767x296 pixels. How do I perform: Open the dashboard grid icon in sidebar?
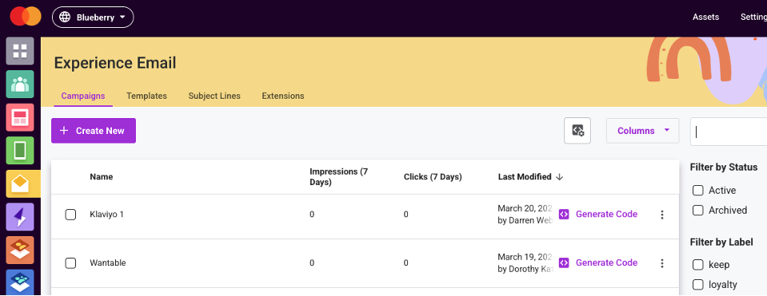coord(20,51)
